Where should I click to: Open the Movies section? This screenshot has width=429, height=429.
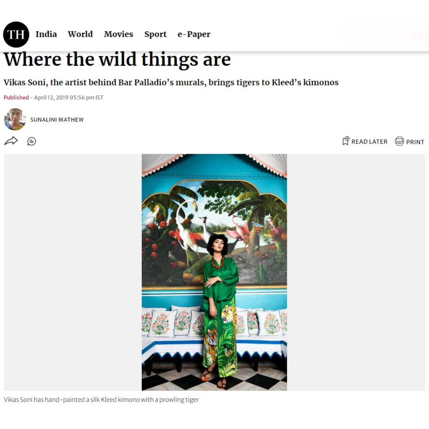coord(118,34)
